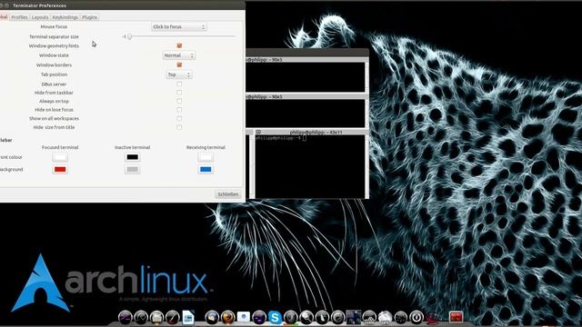This screenshot has height=327, width=582.
Task: Click the magnifying glass icon in the dock
Action: click(x=306, y=318)
